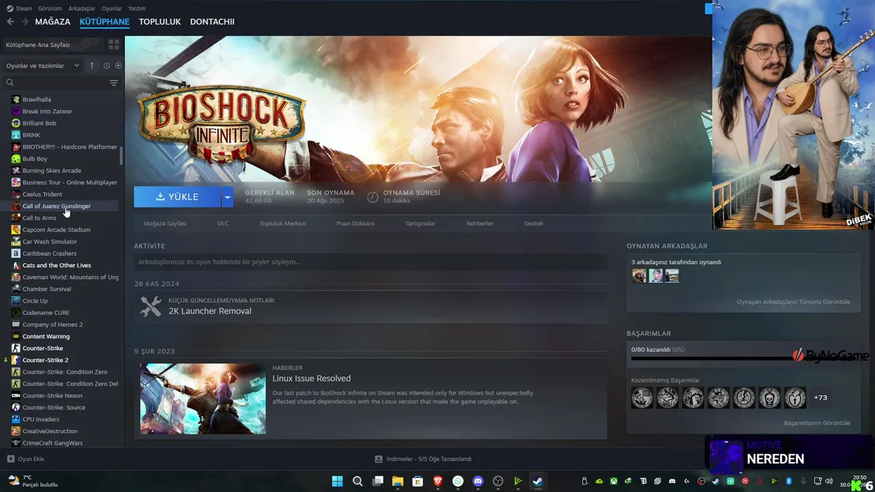Click the first friend avatar who played
875x492 pixels.
pos(639,275)
